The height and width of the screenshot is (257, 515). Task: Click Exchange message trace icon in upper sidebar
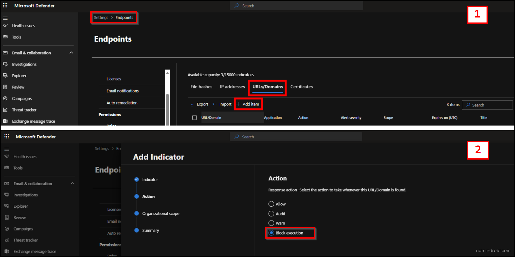[x=5, y=121]
